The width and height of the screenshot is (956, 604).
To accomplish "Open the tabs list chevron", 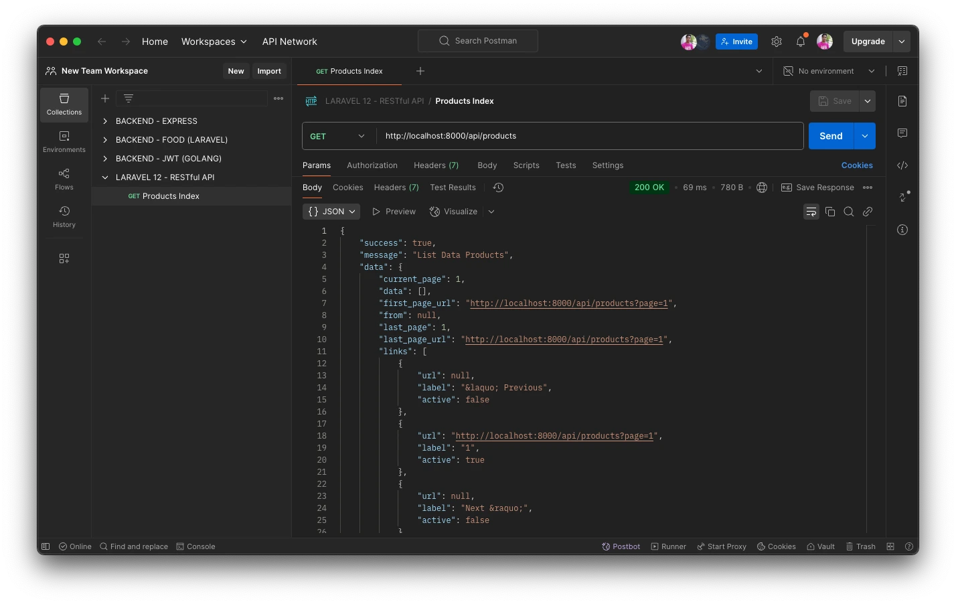I will coord(759,71).
